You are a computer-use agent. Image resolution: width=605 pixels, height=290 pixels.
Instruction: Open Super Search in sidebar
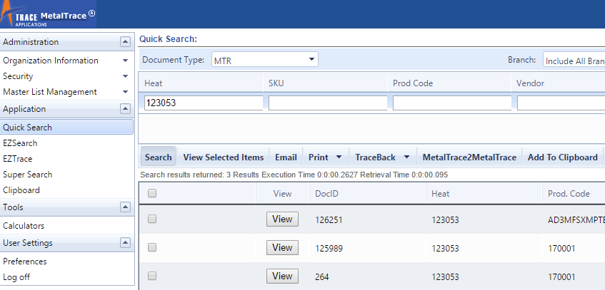point(27,175)
